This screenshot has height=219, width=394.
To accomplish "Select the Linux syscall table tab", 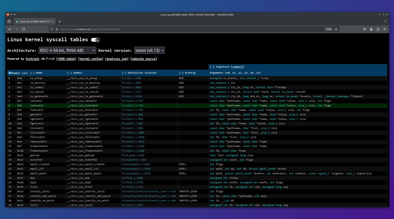I will click(35, 21).
